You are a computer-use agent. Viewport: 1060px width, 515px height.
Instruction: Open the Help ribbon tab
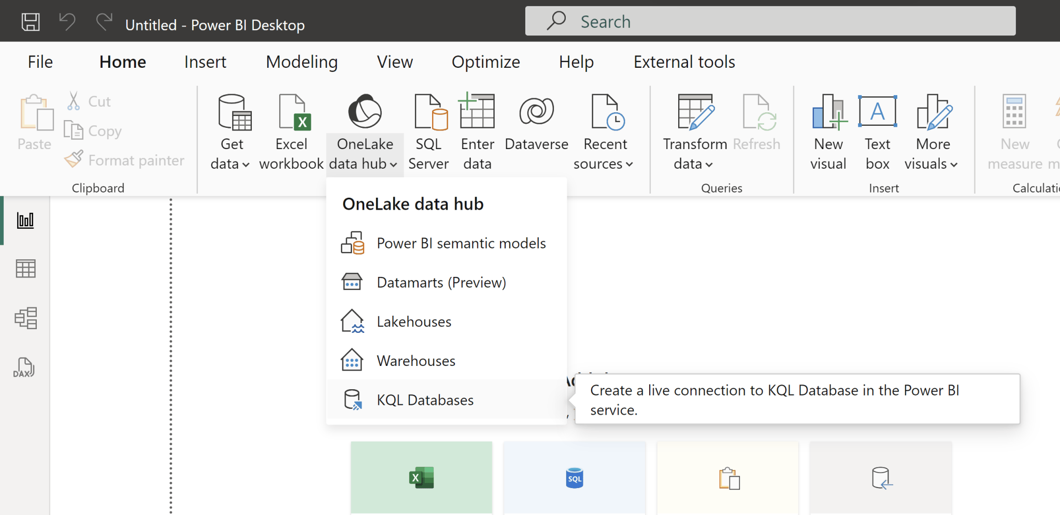(576, 62)
